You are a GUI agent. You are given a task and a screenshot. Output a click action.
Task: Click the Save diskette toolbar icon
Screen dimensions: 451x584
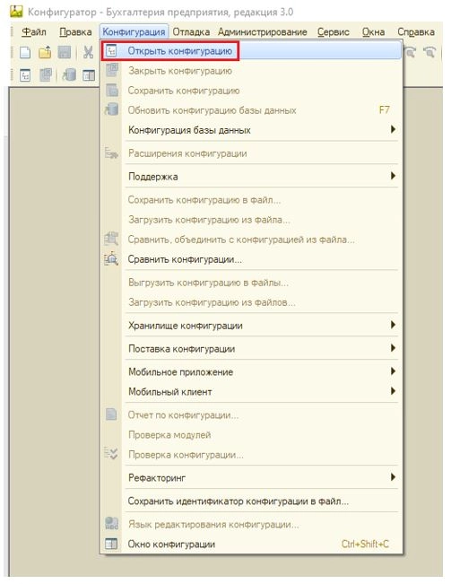coord(65,52)
